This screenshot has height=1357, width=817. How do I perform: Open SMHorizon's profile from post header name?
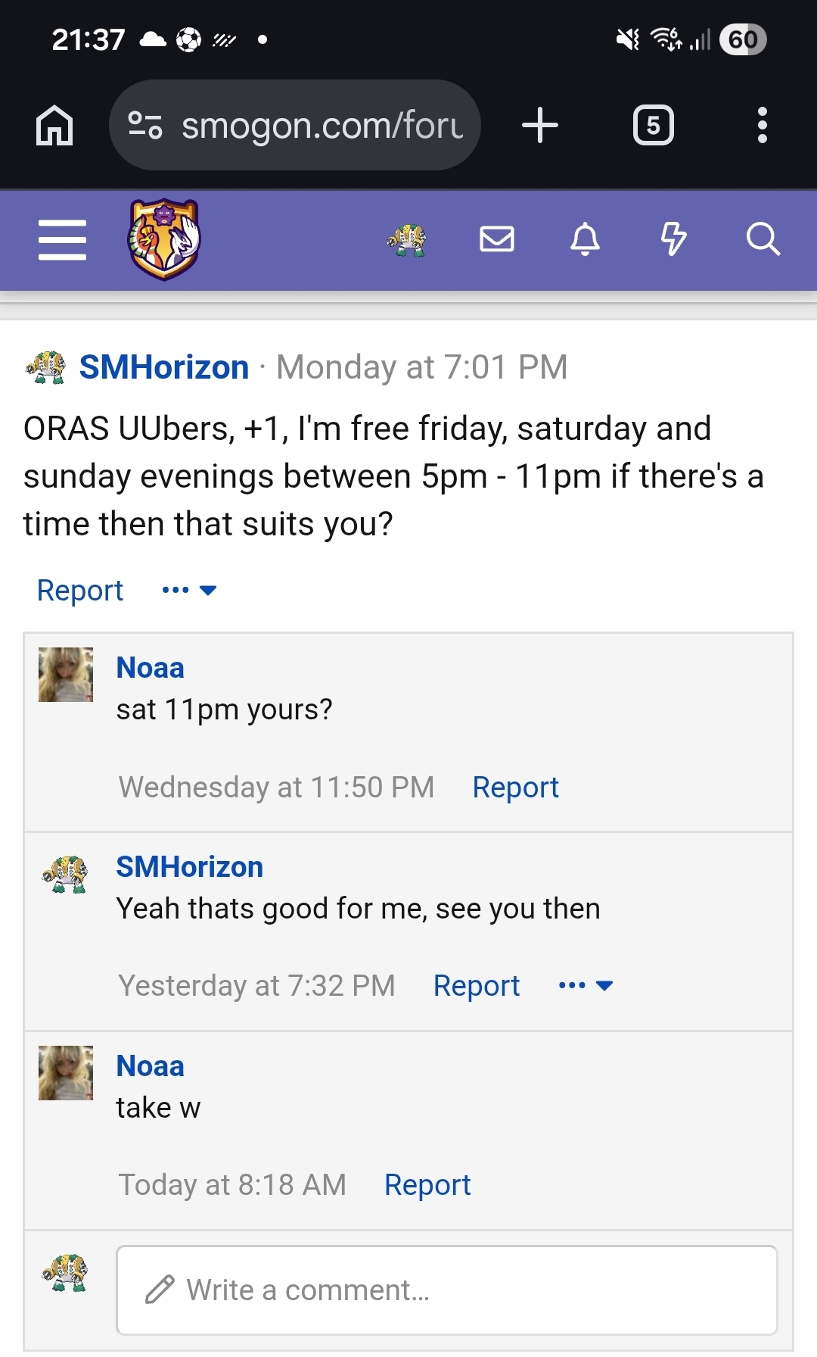click(x=164, y=367)
